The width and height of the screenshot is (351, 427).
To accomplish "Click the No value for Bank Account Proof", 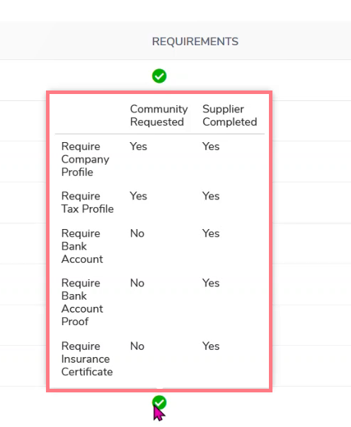I will (x=137, y=283).
